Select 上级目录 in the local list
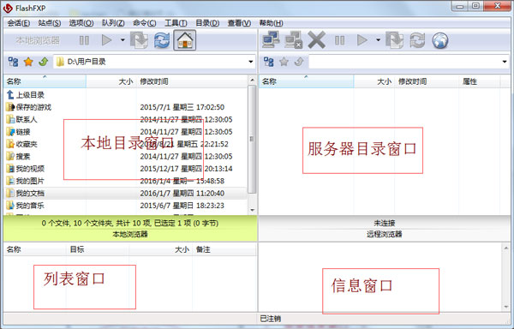This screenshot has height=329, width=514. click(26, 95)
